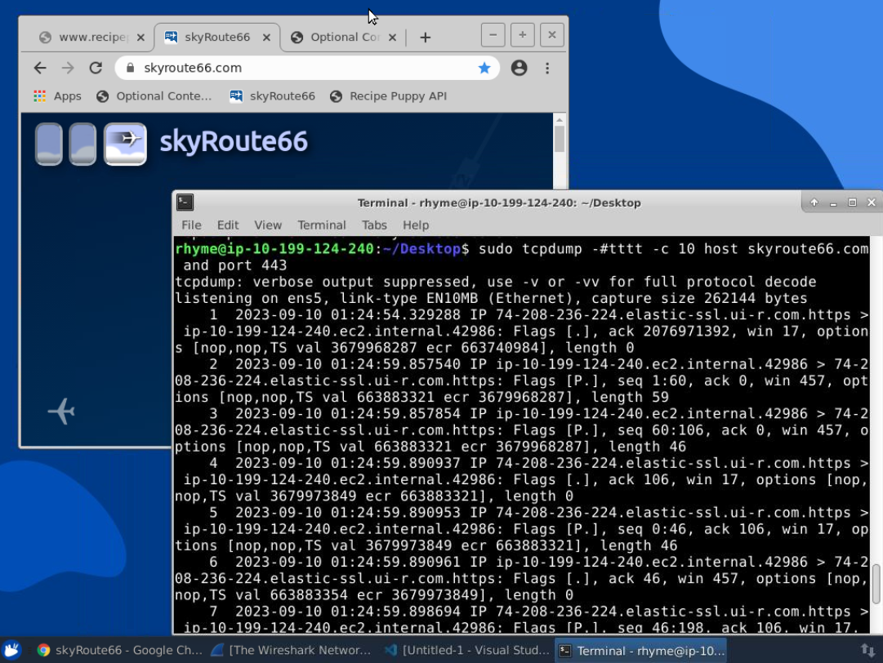Screen dimensions: 883x663
Task: Click the Chrome page vertical scrollbar thumb
Action: click(x=560, y=139)
